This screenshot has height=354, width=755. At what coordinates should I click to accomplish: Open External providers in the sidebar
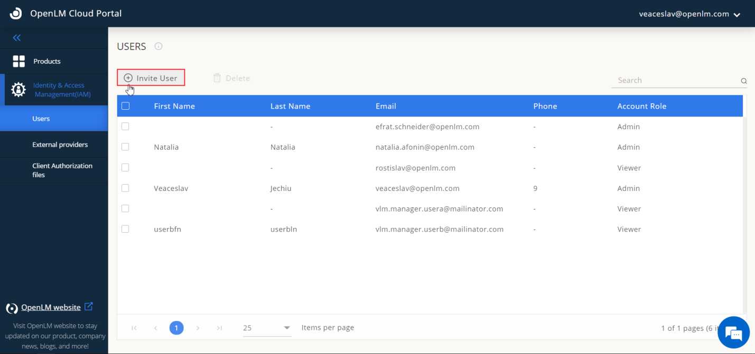pyautogui.click(x=60, y=145)
